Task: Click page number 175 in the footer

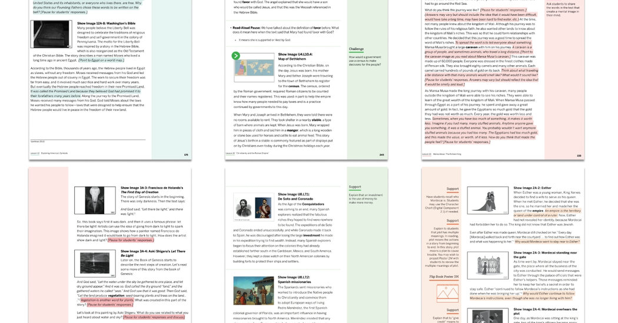Action: click(x=186, y=155)
